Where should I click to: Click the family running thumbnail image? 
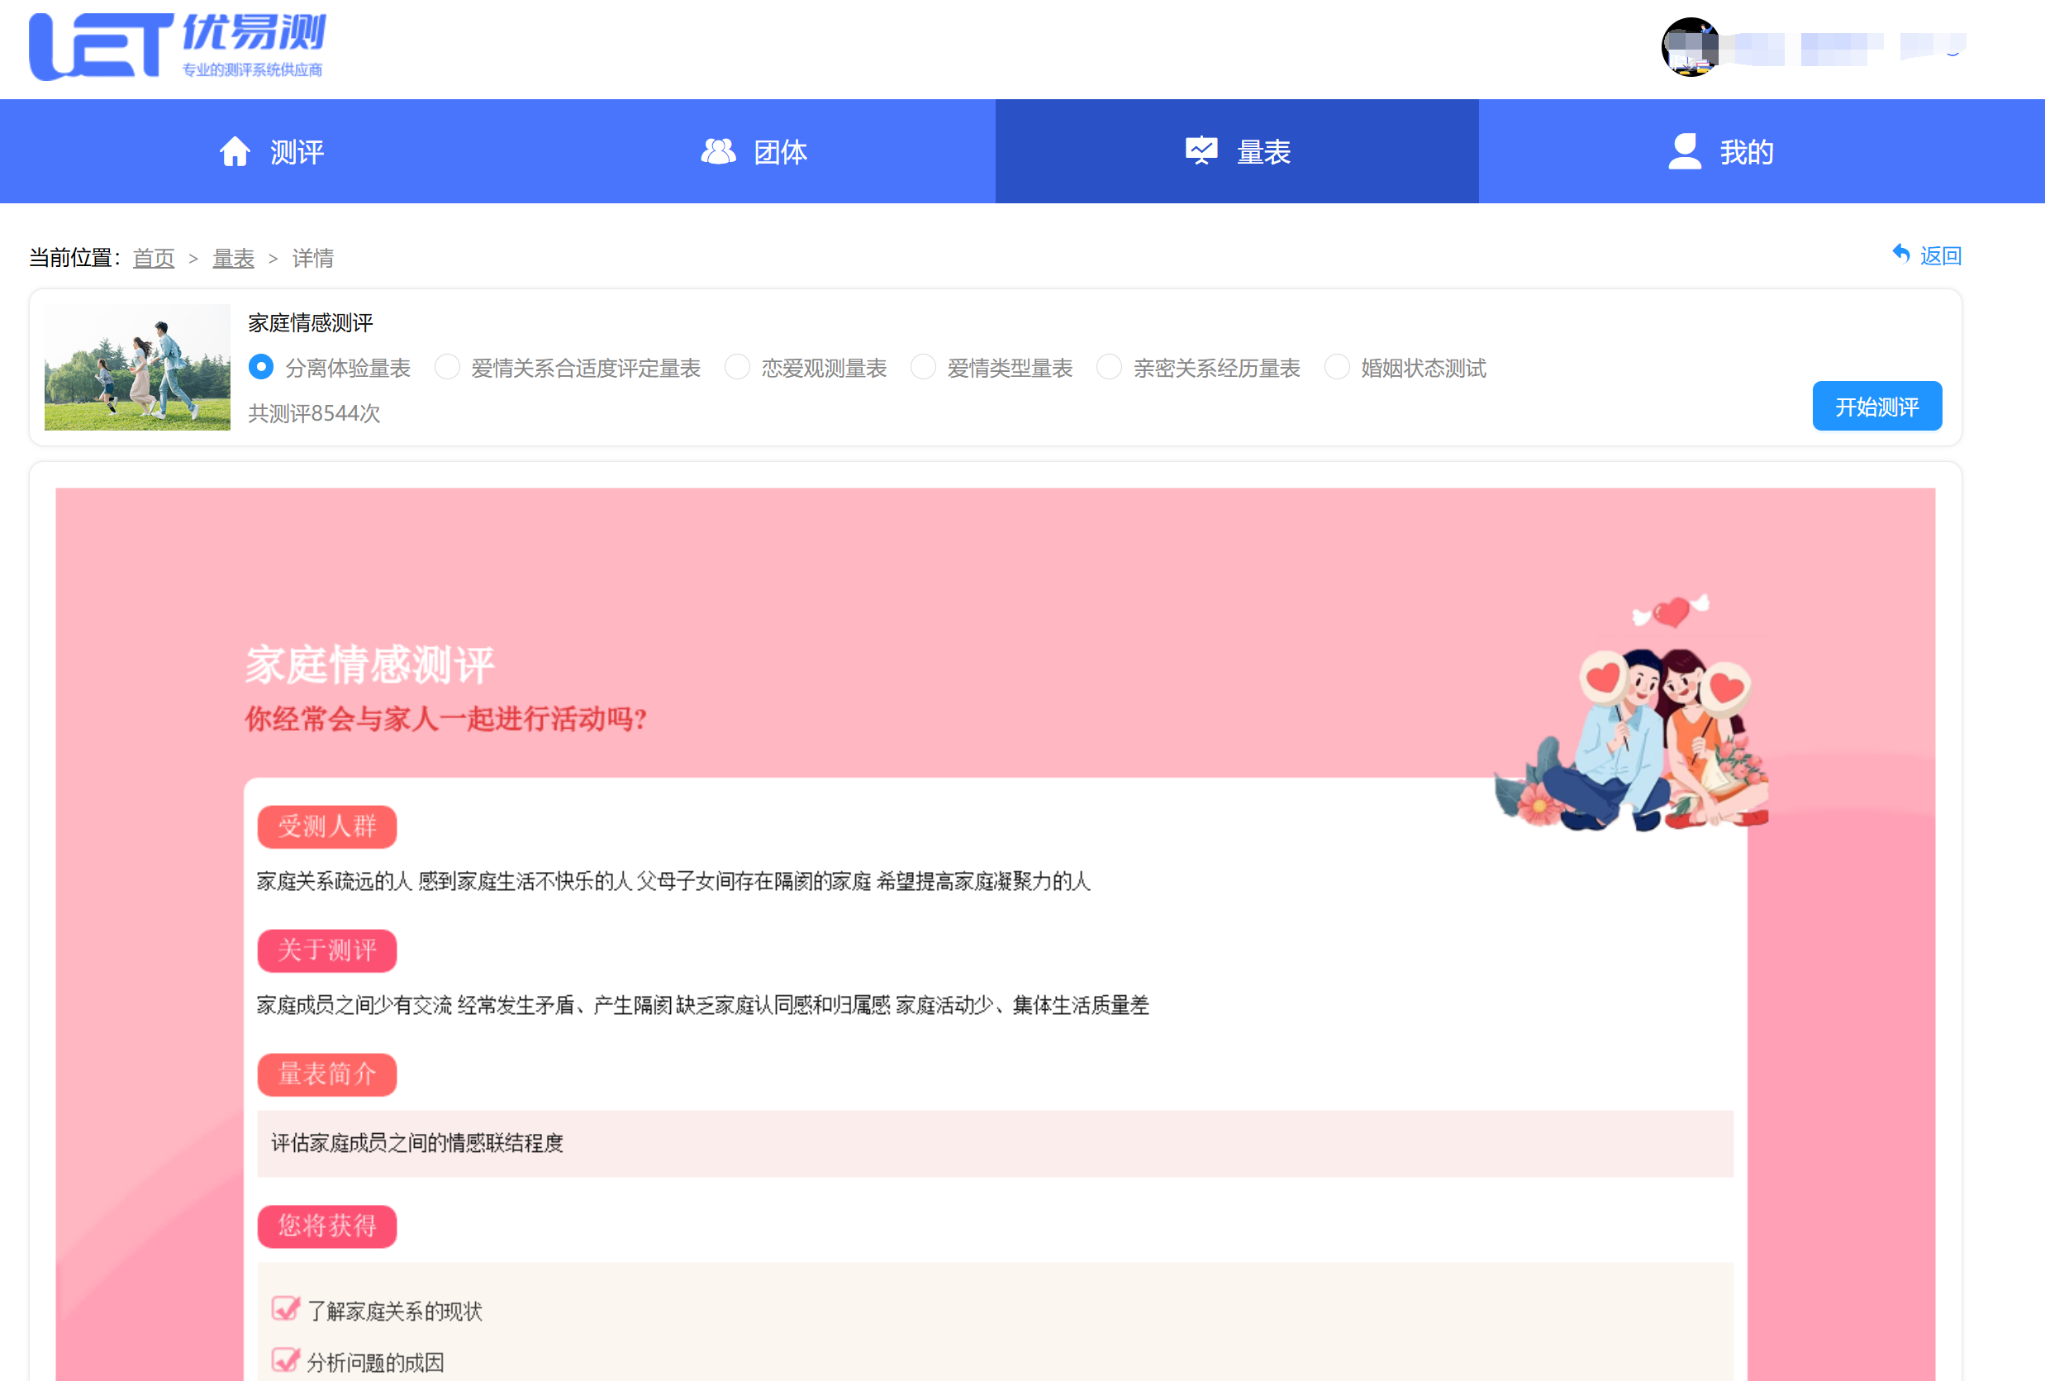(x=137, y=367)
